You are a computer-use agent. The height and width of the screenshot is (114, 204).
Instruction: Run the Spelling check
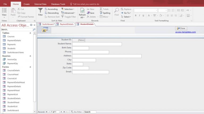pos(105,13)
